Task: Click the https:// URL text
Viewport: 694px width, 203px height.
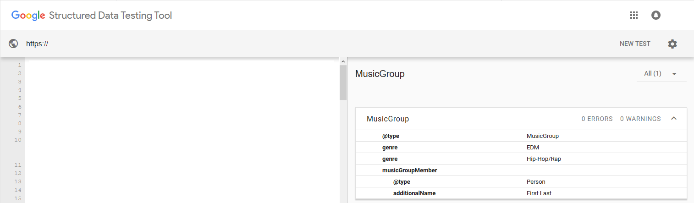Action: 37,44
